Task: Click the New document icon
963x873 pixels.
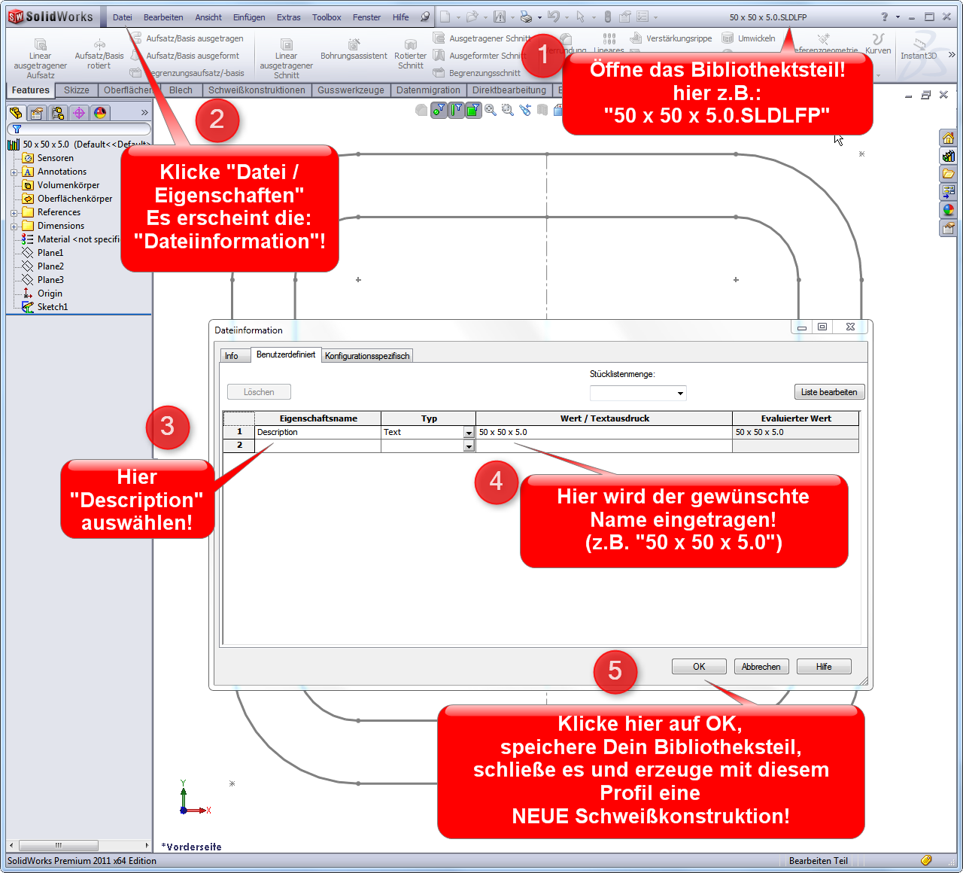Action: tap(445, 17)
